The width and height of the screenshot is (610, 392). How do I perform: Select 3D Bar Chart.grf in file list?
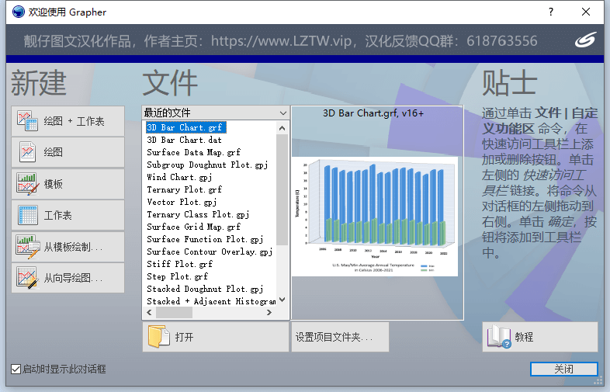tap(185, 127)
